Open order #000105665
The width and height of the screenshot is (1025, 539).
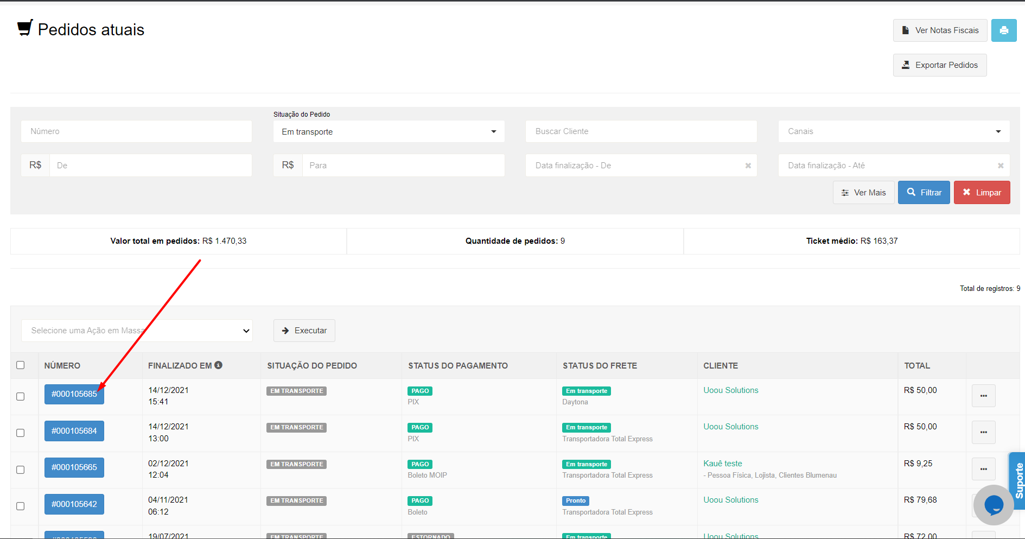[x=74, y=467]
